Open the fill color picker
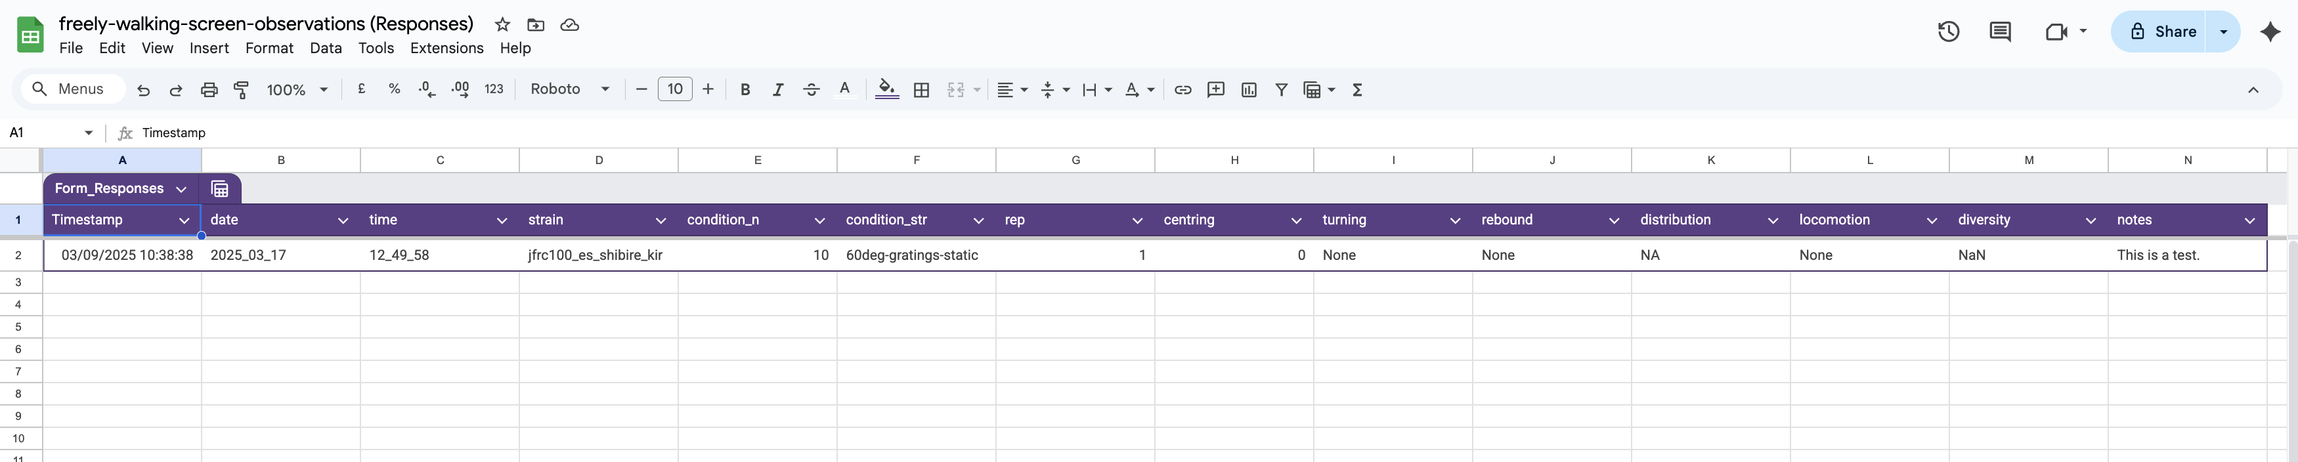2298x462 pixels. 887,89
